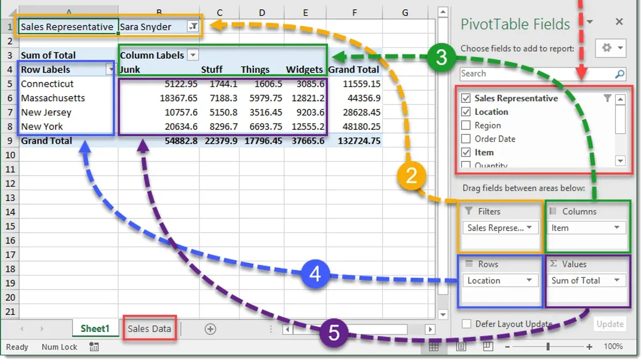Click the next sheet navigation arrow
Screen dimensions: 644x362
[42, 329]
